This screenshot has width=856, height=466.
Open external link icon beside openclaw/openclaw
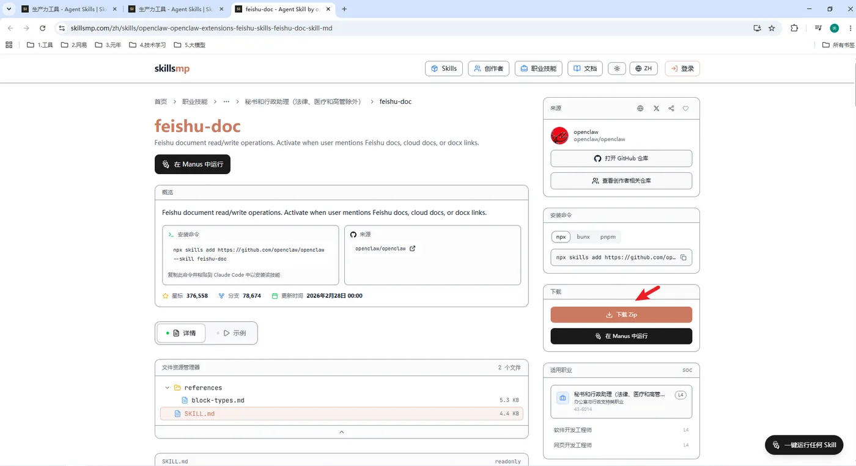(x=412, y=249)
